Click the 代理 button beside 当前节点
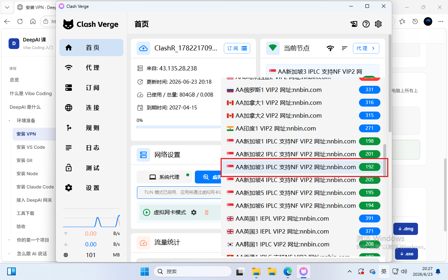448x280 pixels. (366, 48)
